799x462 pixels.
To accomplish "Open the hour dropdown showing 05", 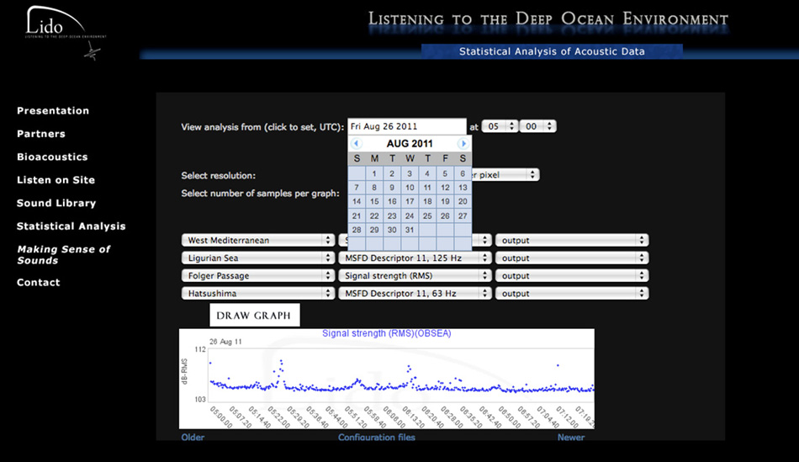I will pyautogui.click(x=500, y=126).
